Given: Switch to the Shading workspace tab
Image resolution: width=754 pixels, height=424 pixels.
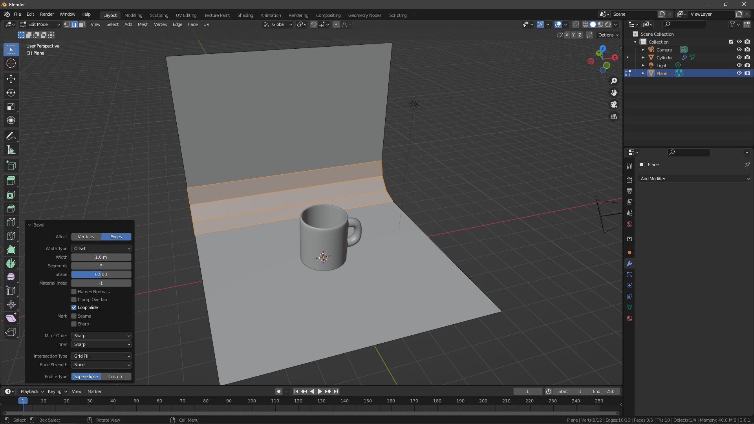Looking at the screenshot, I should [245, 15].
